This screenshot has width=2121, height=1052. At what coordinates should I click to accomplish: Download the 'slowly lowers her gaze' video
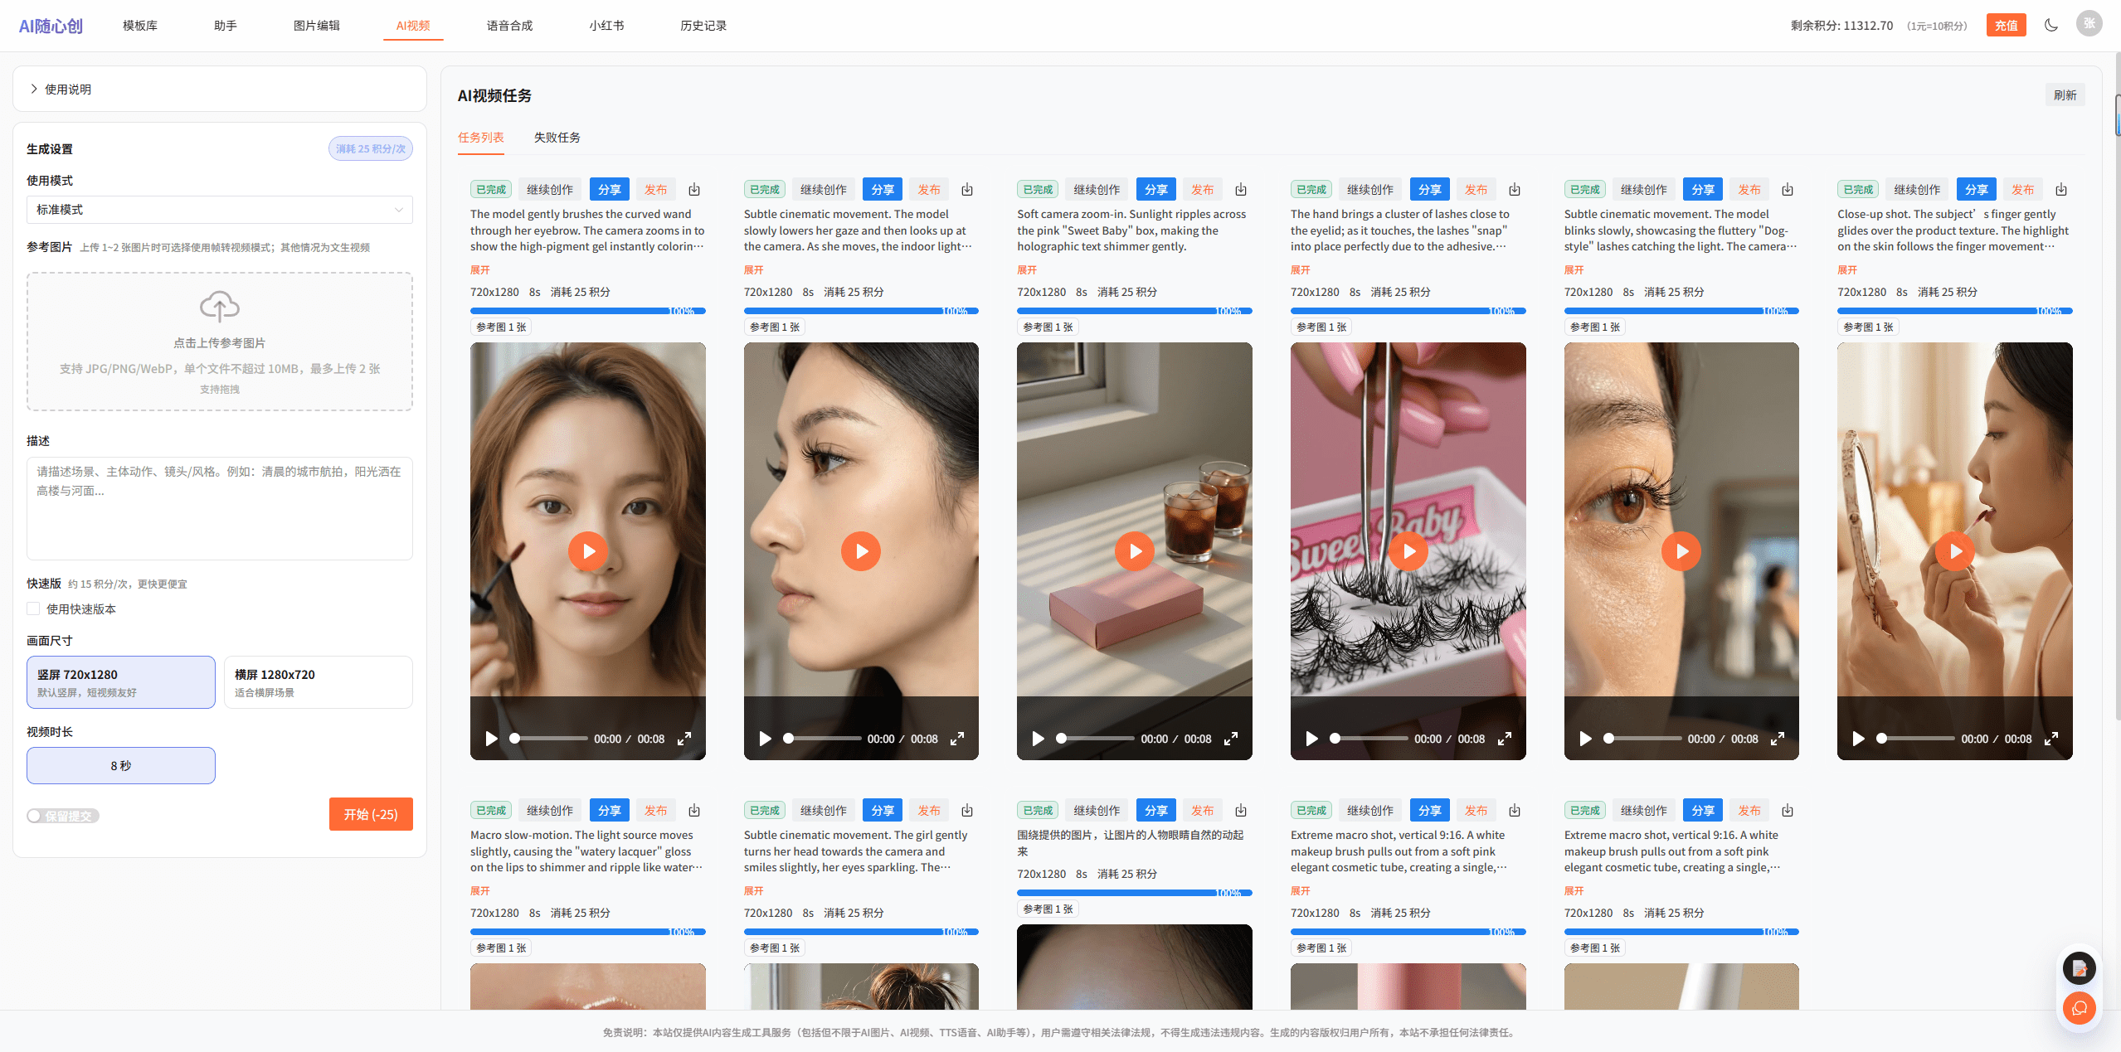click(967, 190)
